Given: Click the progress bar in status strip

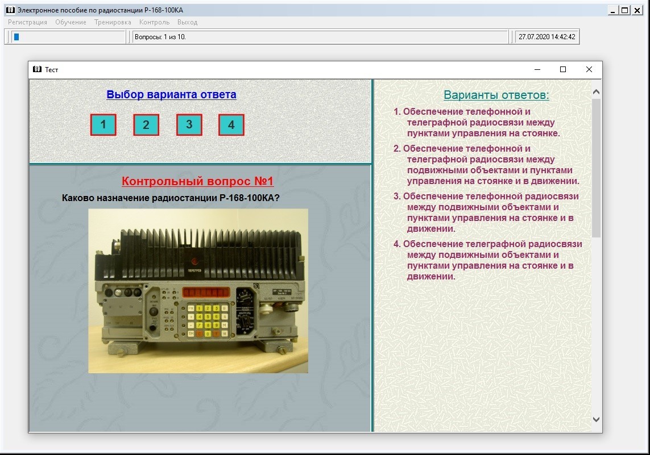Looking at the screenshot, I should [68, 37].
